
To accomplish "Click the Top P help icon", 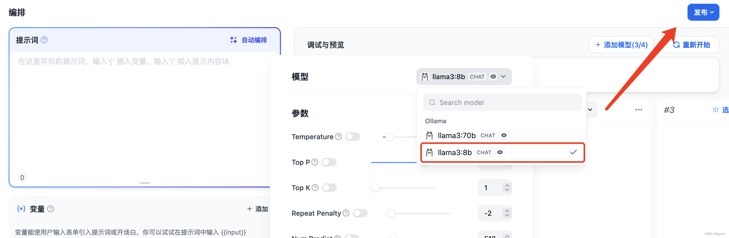I will pos(315,162).
